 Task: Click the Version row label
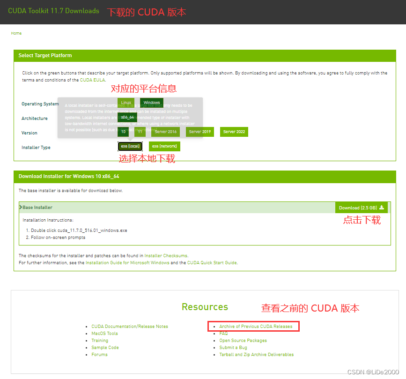29,133
